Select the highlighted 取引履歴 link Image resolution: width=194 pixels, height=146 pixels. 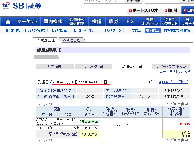pyautogui.click(x=153, y=30)
